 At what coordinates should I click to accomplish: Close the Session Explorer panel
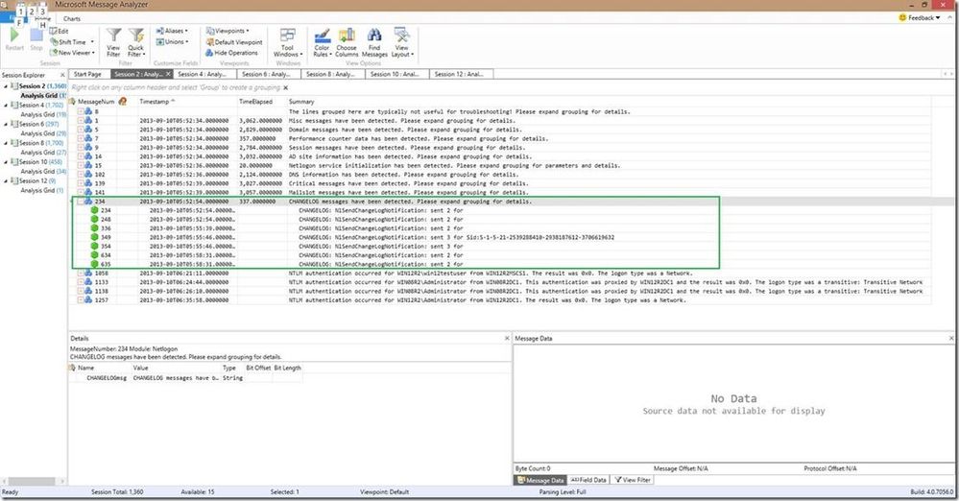(x=62, y=75)
